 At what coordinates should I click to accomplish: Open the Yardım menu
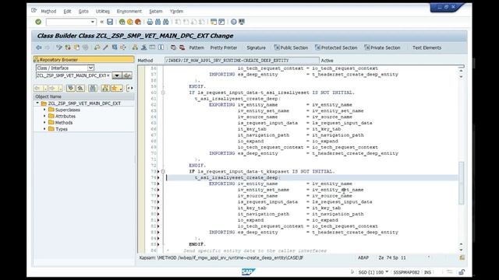[176, 11]
